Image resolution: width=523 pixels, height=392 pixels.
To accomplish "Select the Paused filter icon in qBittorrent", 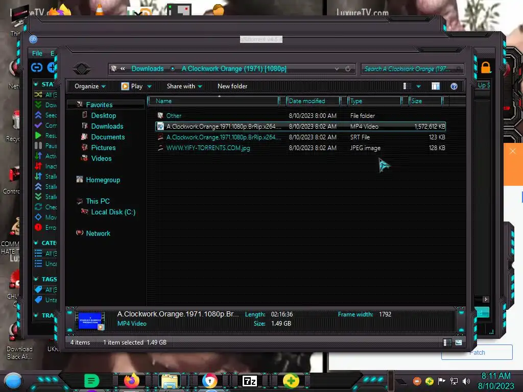I will tap(38, 145).
